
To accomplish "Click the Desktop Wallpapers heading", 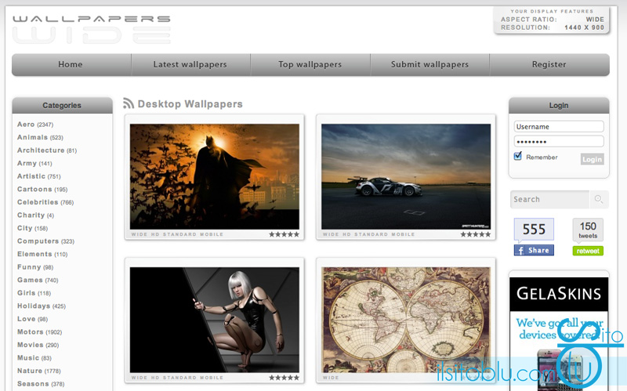I will click(190, 104).
